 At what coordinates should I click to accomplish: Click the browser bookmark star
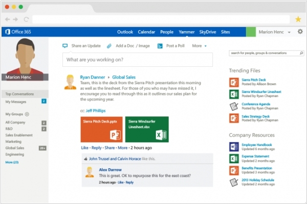pos(298,19)
